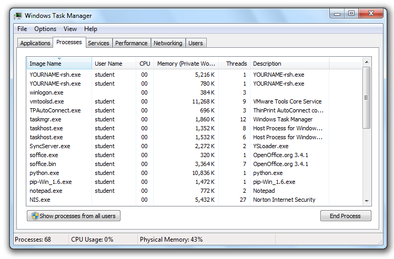Viewport: 394px width, 259px height.
Task: Click the YSLoader.exe description
Action: tap(270, 146)
